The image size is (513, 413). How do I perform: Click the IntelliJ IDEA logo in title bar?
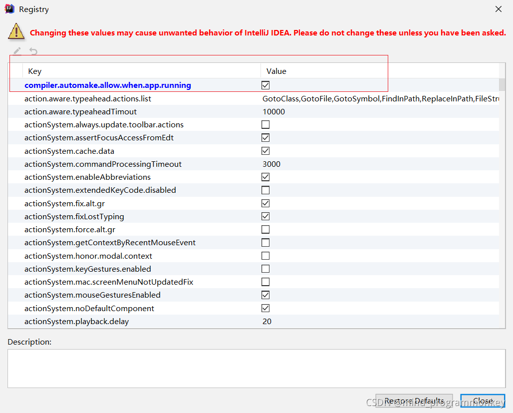9,9
